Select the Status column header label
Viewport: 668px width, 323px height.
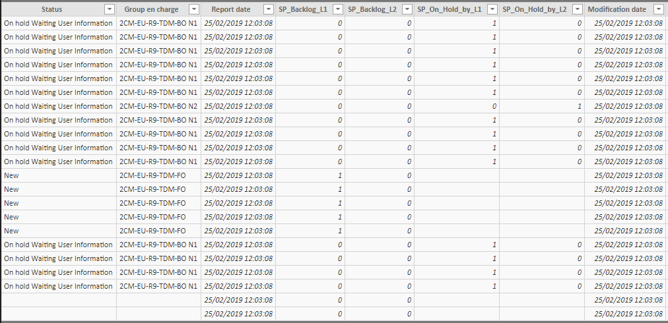51,9
